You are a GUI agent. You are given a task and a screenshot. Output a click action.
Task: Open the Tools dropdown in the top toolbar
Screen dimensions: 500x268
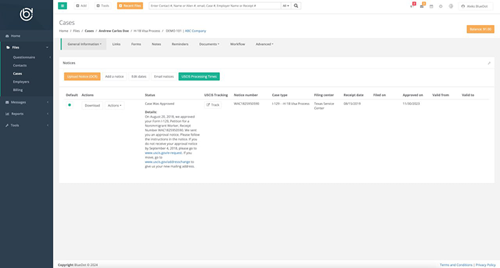(x=103, y=6)
